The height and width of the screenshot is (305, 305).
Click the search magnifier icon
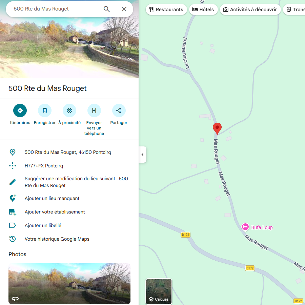(107, 9)
